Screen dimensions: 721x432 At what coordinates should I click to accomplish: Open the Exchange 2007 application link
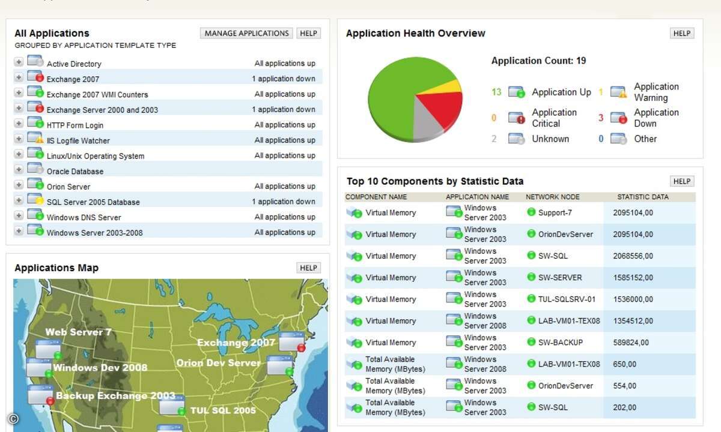click(x=73, y=79)
